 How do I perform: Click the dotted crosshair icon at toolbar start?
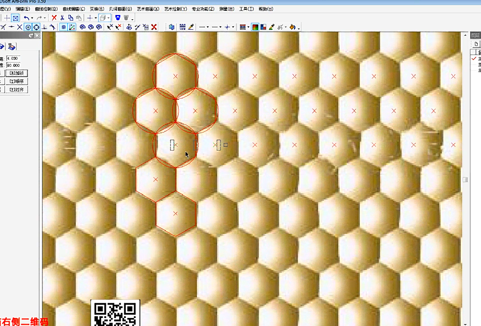[x=7, y=18]
